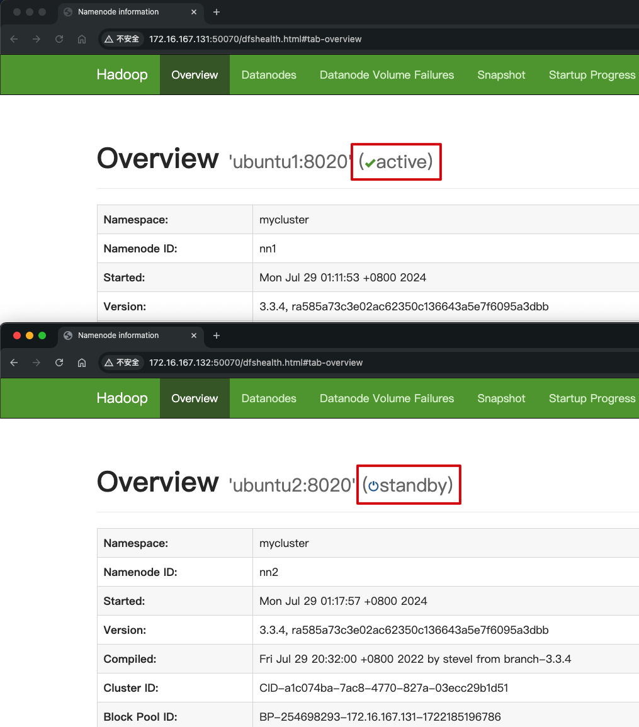Click the forward arrow in the top browser
Viewport: 639px width, 727px height.
tap(37, 39)
